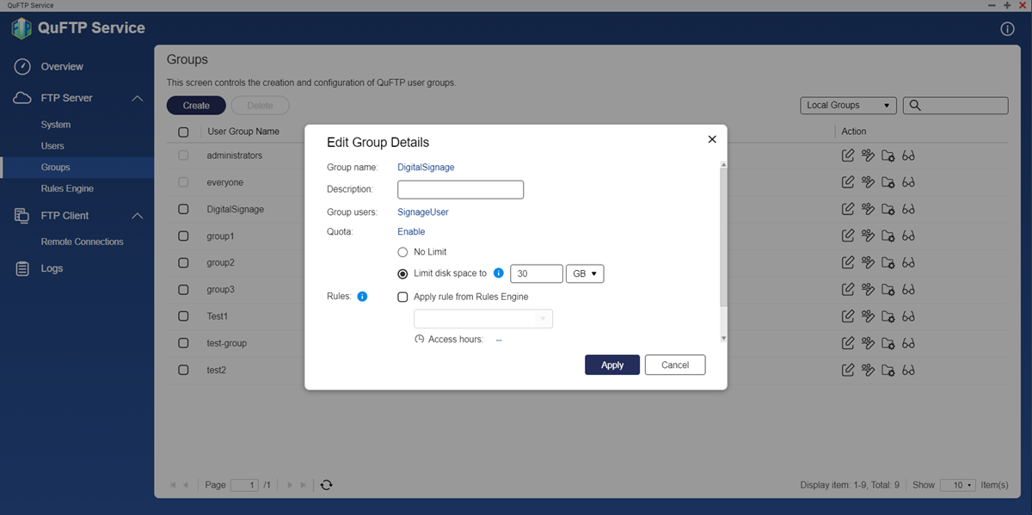Click the info icon next to Limit disk space
The height and width of the screenshot is (515, 1032).
coord(498,273)
